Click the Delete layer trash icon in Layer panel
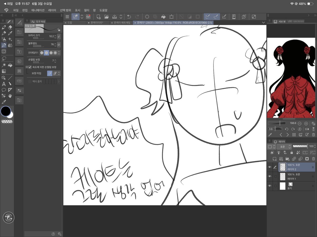This screenshot has width=317, height=237. pyautogui.click(x=313, y=159)
